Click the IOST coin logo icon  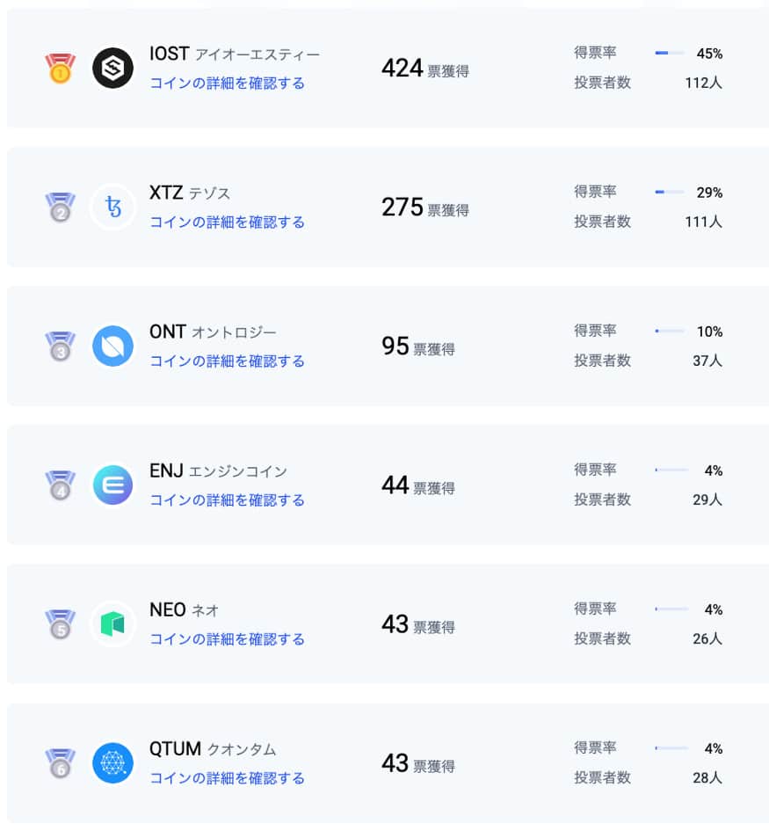pyautogui.click(x=112, y=68)
